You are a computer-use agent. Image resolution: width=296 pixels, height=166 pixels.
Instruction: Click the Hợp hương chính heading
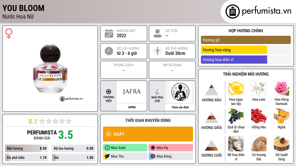[x=246, y=31]
